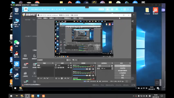Decrease transition duration with down arrow

[x=112, y=69]
